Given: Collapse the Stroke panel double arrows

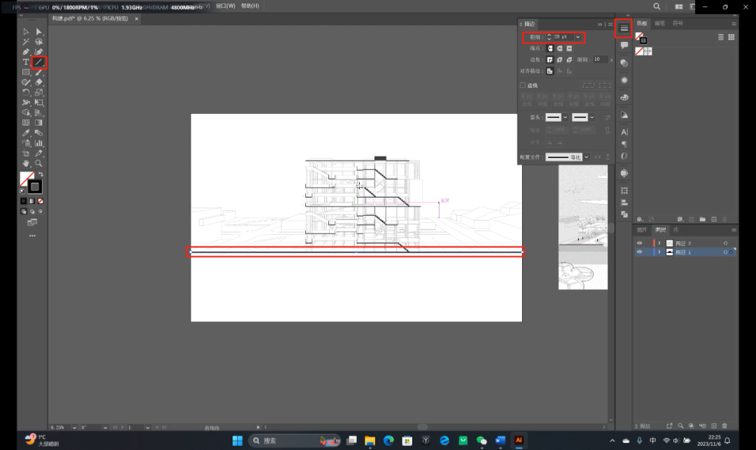Looking at the screenshot, I should pos(600,24).
